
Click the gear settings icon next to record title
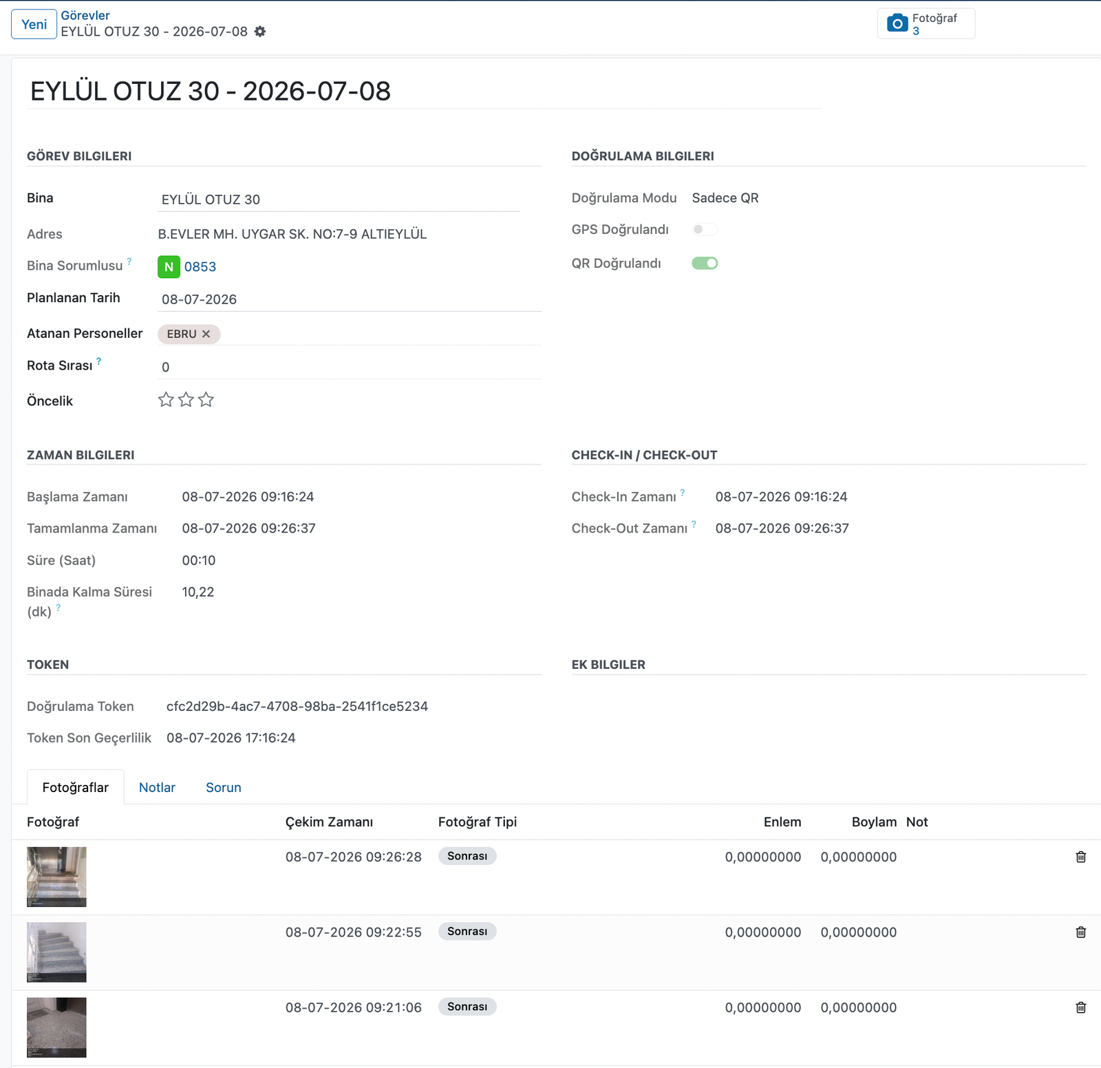click(259, 32)
